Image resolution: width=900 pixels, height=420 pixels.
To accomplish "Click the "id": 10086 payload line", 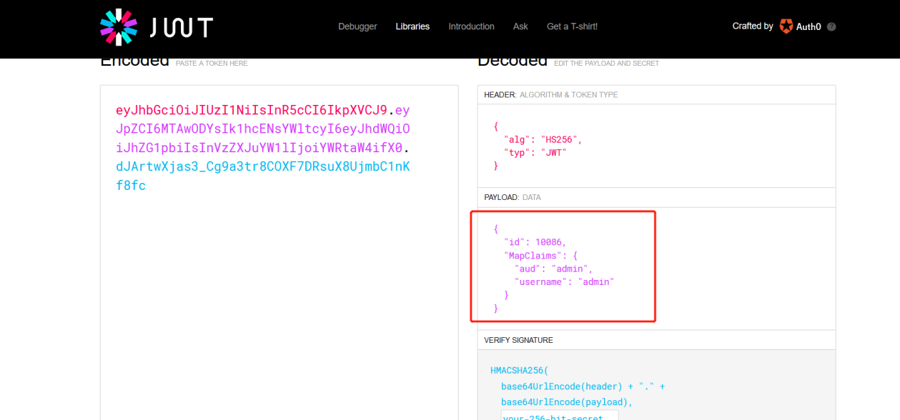I will pos(535,242).
